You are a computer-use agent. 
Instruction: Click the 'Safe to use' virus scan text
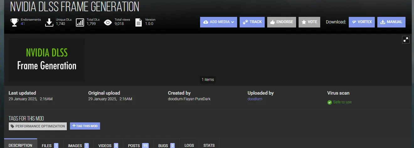[x=342, y=102]
